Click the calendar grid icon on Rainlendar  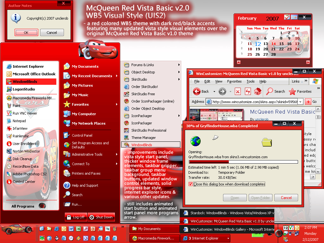294,17
